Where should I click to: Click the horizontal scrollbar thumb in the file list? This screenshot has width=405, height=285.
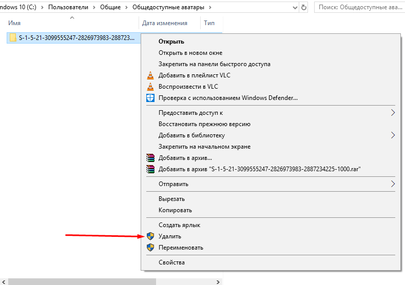click(x=82, y=282)
